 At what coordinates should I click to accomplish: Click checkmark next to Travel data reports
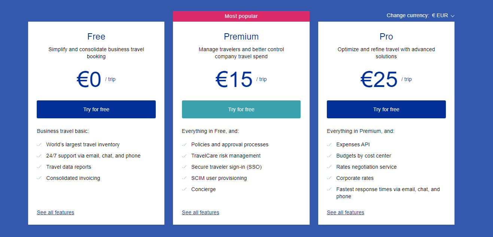[x=39, y=167]
